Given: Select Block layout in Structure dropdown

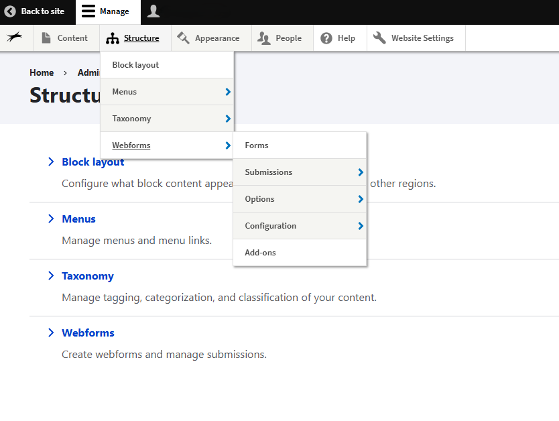Looking at the screenshot, I should 167,65.
